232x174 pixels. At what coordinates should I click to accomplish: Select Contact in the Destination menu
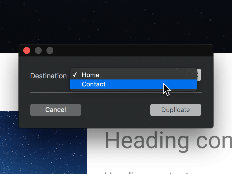pyautogui.click(x=133, y=84)
